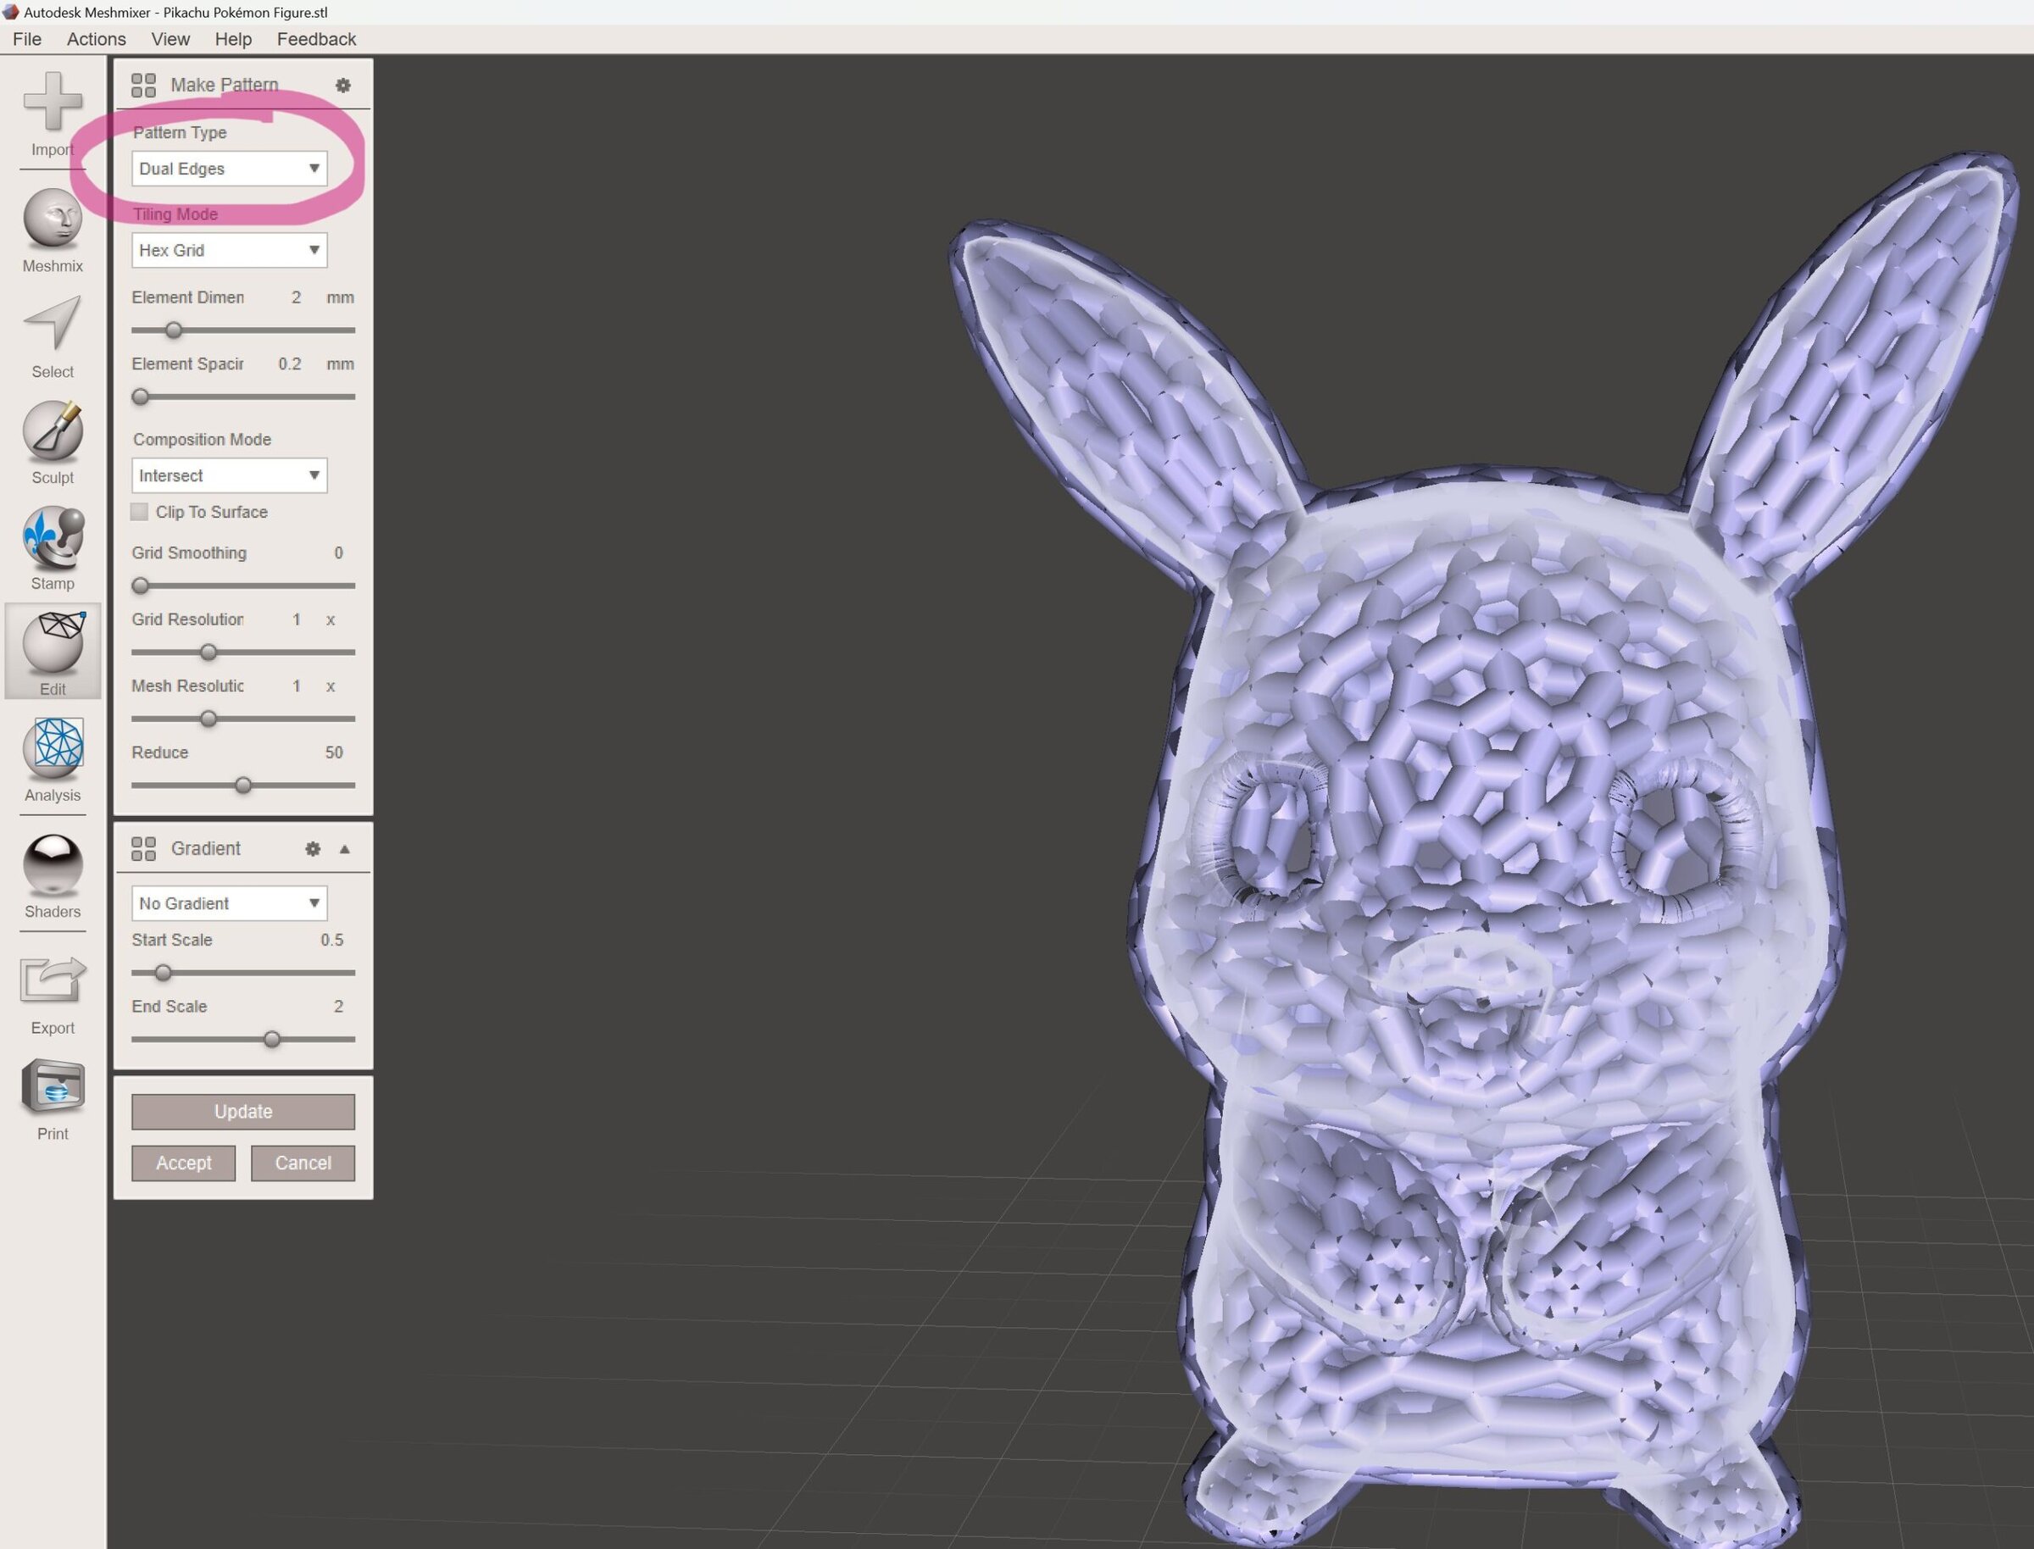This screenshot has width=2034, height=1549.
Task: Click the Accept button
Action: click(184, 1163)
